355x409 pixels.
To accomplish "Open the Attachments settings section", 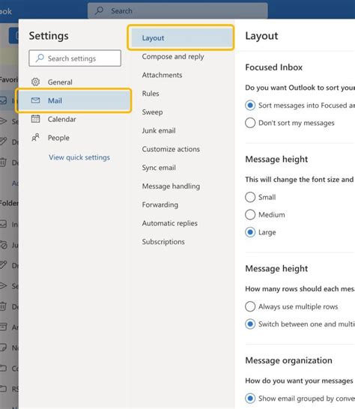I will 162,75.
